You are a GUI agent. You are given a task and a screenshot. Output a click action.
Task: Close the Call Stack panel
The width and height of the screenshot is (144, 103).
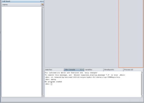pyautogui.click(x=43, y=1)
